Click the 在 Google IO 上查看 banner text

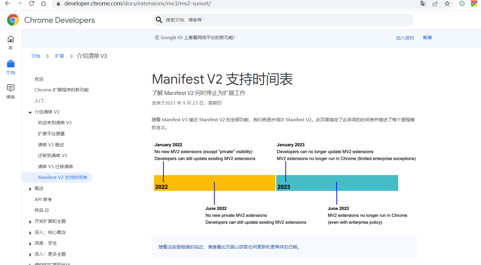tap(195, 38)
